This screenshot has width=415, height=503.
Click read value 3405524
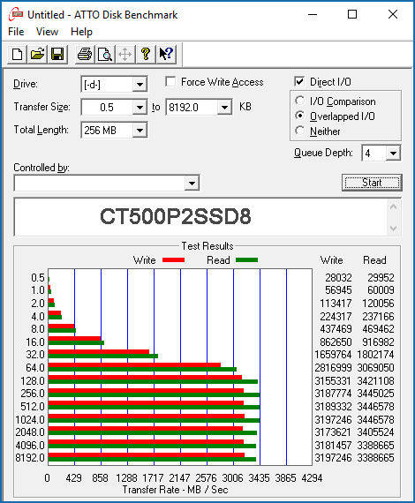[375, 432]
